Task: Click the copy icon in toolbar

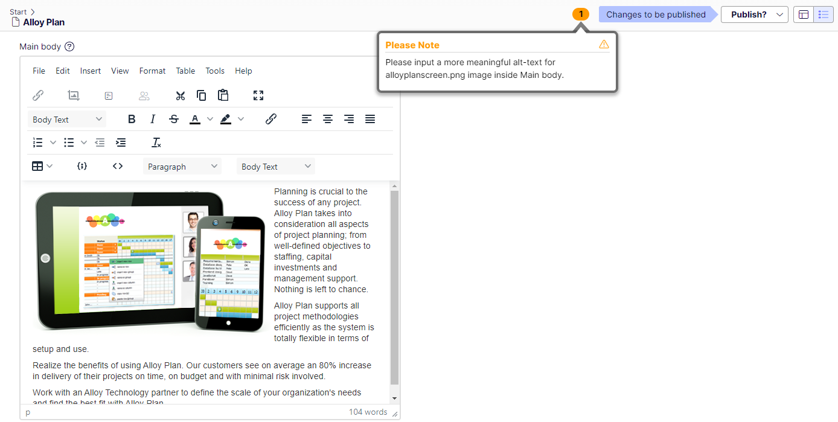Action: [x=202, y=95]
